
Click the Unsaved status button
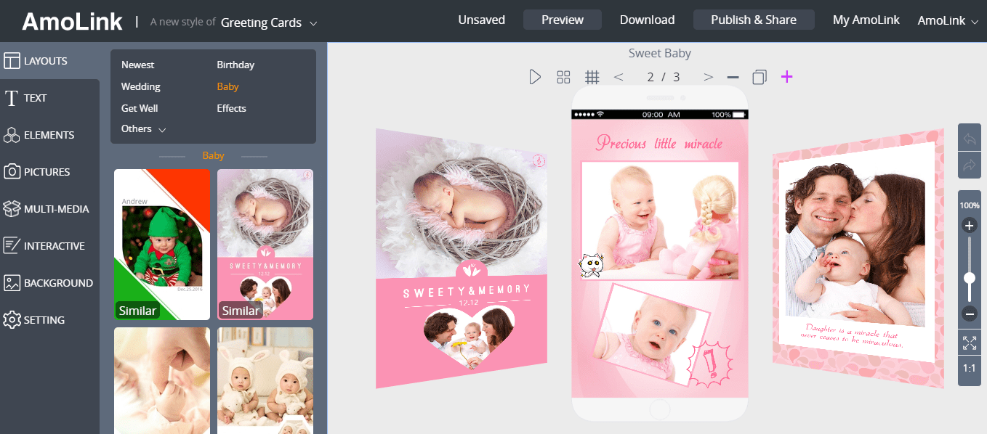pos(481,20)
